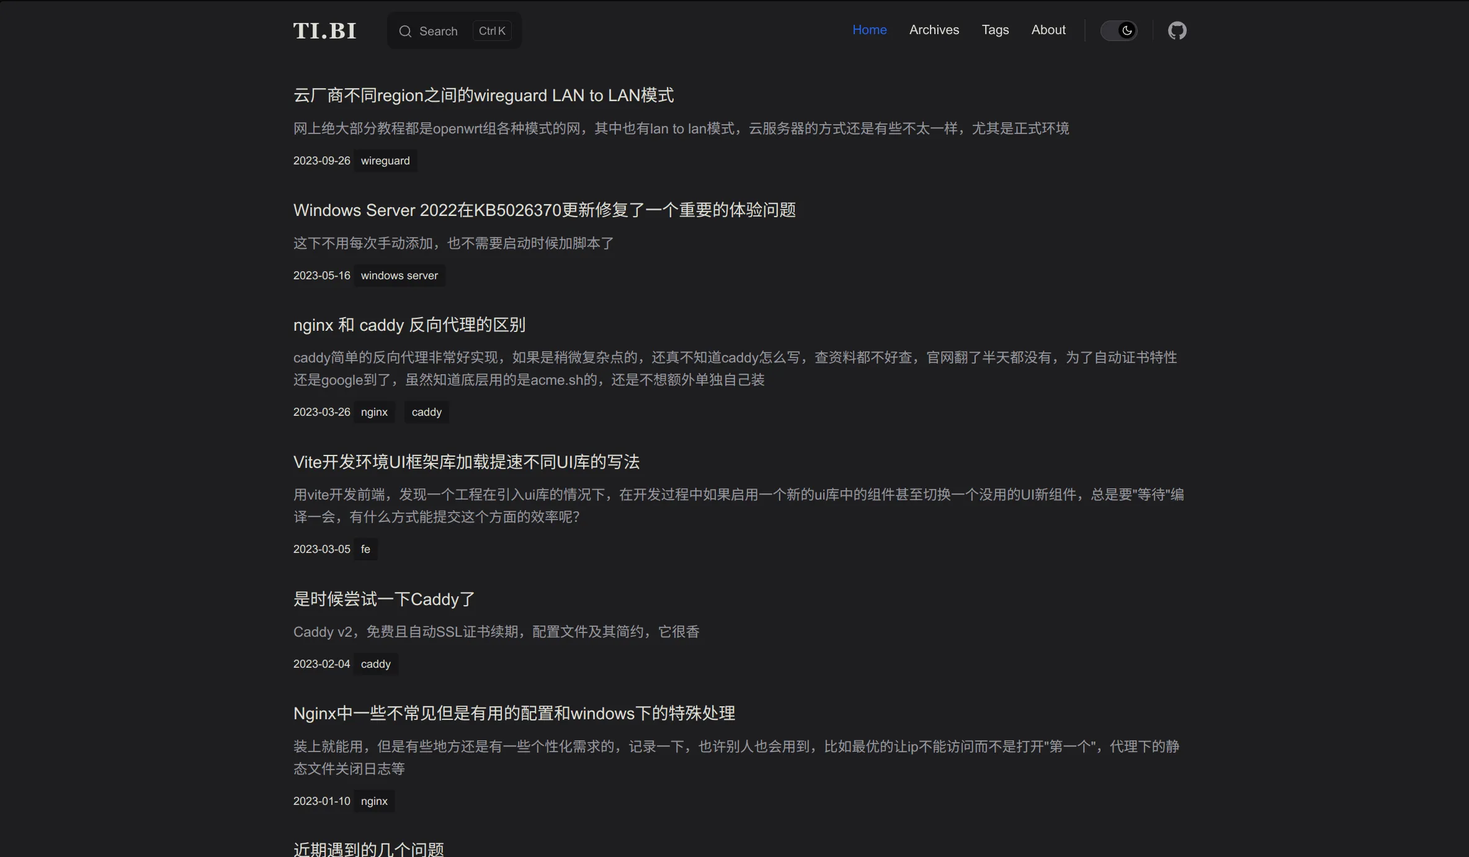Click the TI.BI site logo
This screenshot has height=857, width=1469.
(x=324, y=30)
